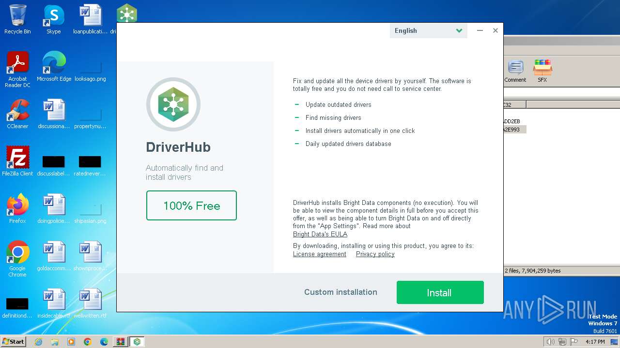The image size is (620, 348).
Task: Minimize the DriverHub installer window
Action: (480, 30)
